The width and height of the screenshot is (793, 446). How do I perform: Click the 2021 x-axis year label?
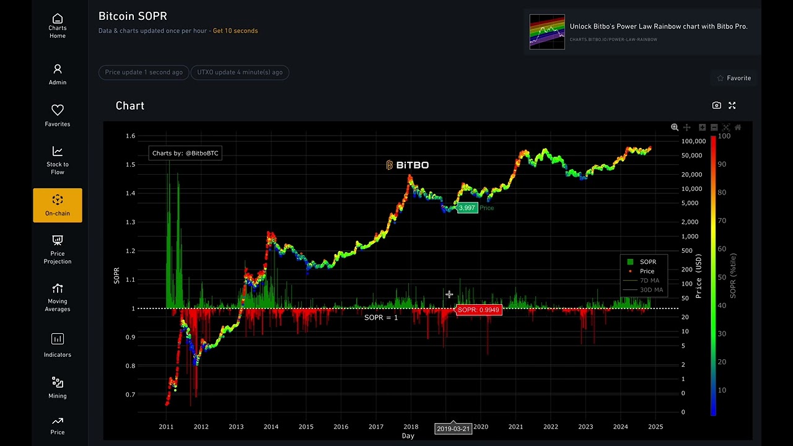[x=515, y=427]
